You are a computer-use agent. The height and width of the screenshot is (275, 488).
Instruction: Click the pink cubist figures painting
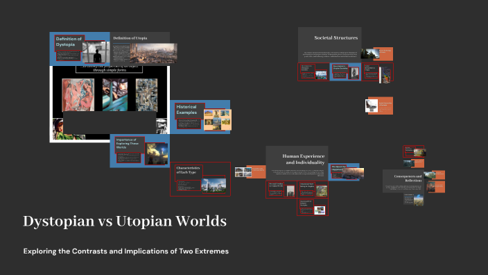click(78, 94)
